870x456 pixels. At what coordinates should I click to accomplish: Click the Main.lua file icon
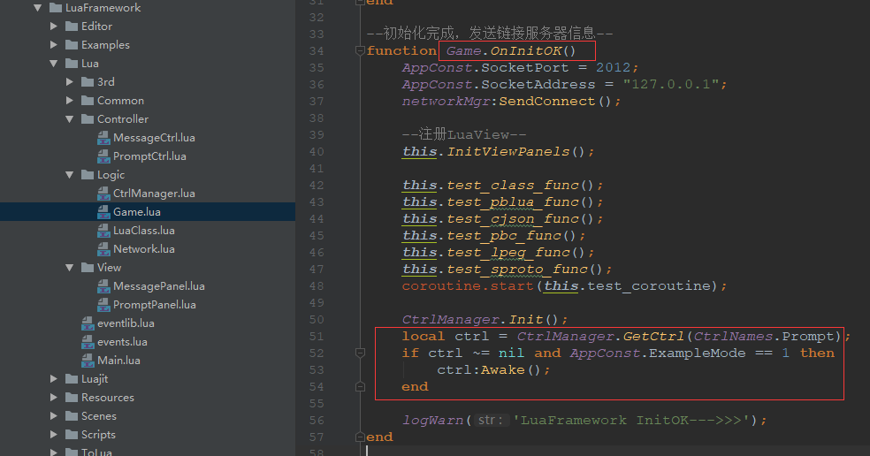pyautogui.click(x=88, y=361)
